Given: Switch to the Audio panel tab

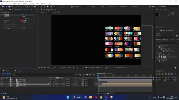Looking at the screenshot, I should click(165, 10).
